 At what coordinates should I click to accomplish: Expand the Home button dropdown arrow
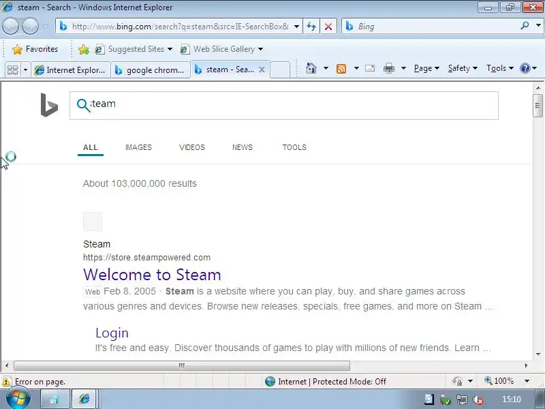pos(326,68)
